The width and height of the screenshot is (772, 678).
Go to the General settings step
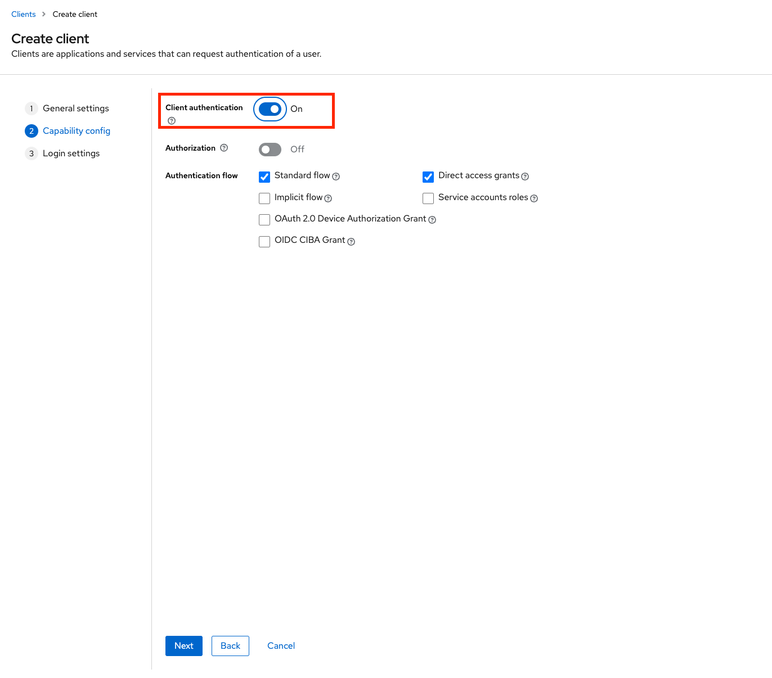pyautogui.click(x=75, y=108)
